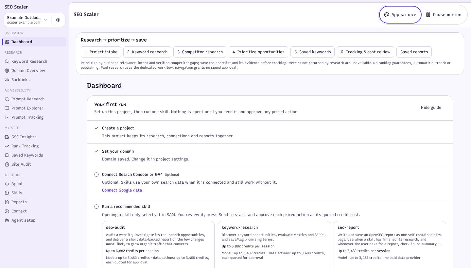The width and height of the screenshot is (471, 268).
Task: Click the Saved Keywords bookmark icon
Action: [7, 155]
